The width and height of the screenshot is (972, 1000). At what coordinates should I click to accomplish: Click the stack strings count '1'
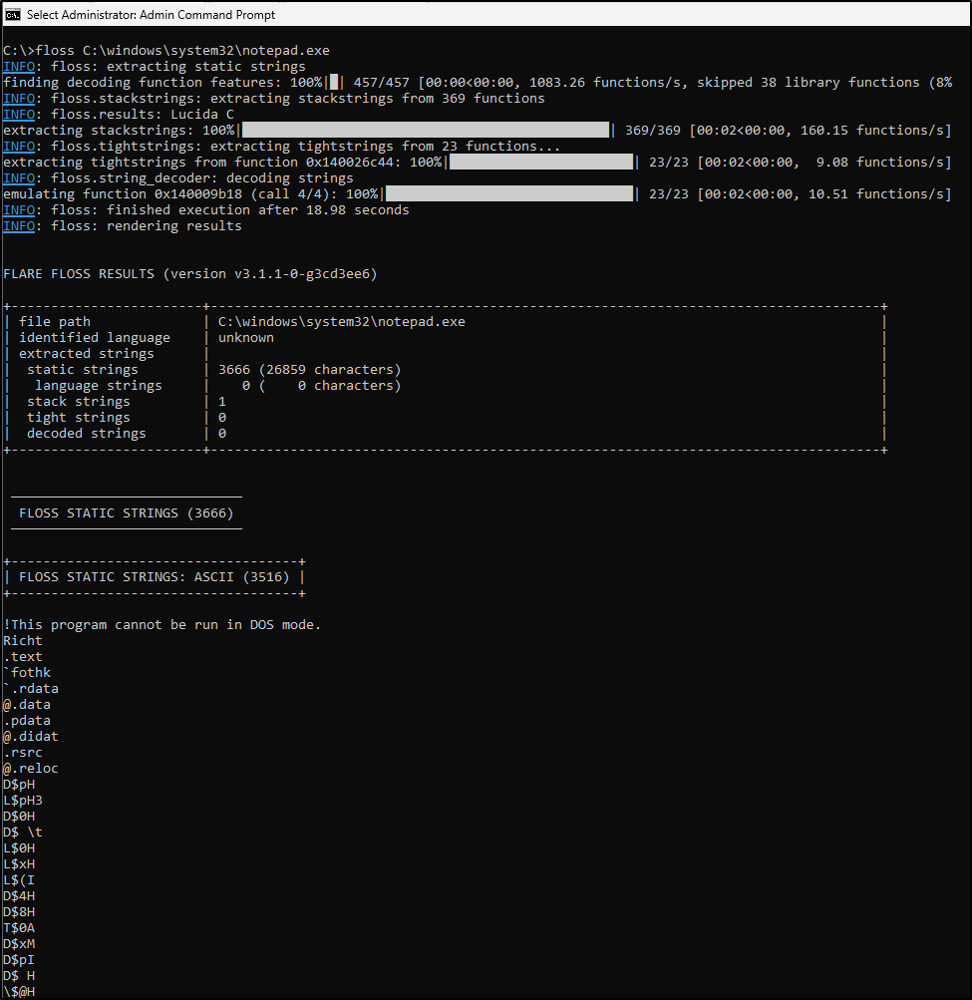point(222,401)
